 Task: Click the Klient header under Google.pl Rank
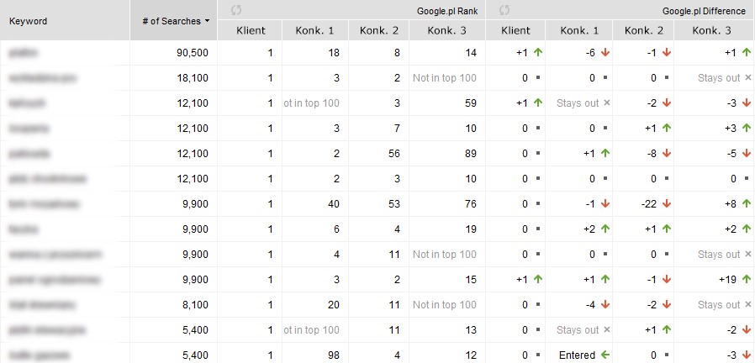point(251,30)
